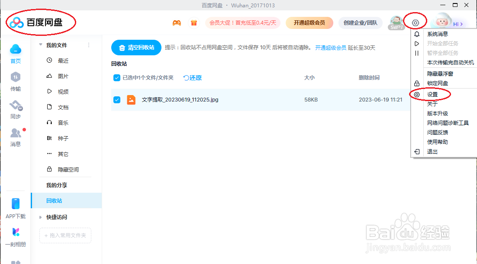477x264 pixels.
Task: Open the user profile avatar
Action: tap(442, 21)
